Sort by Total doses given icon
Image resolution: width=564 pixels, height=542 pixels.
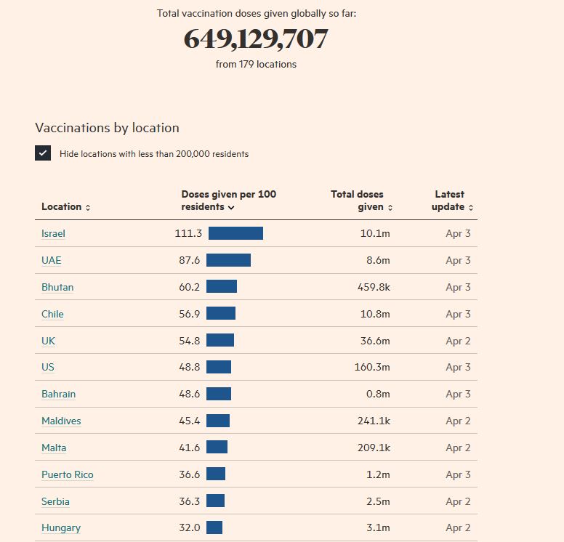[390, 208]
